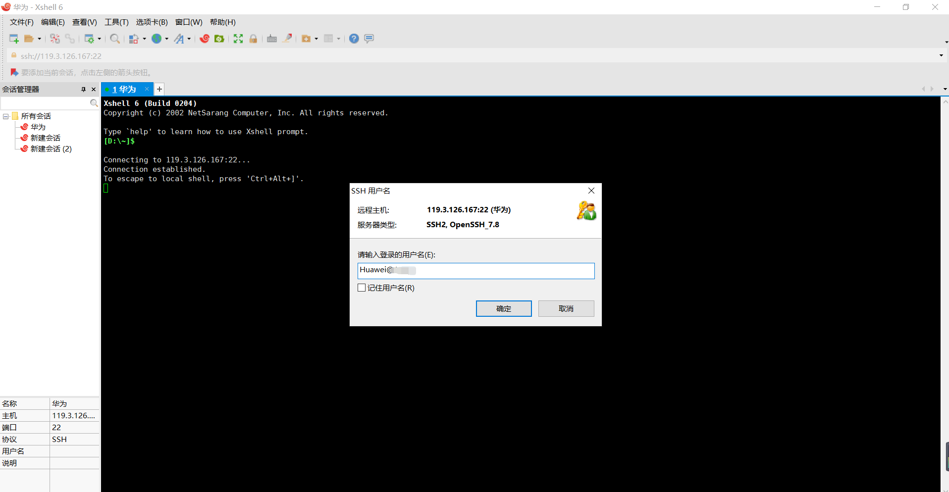Close the 华为 terminal tab
The width and height of the screenshot is (949, 492).
coord(147,89)
